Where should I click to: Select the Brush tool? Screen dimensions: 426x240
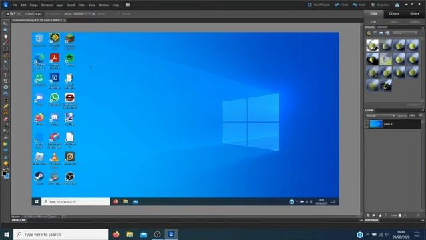(5, 125)
